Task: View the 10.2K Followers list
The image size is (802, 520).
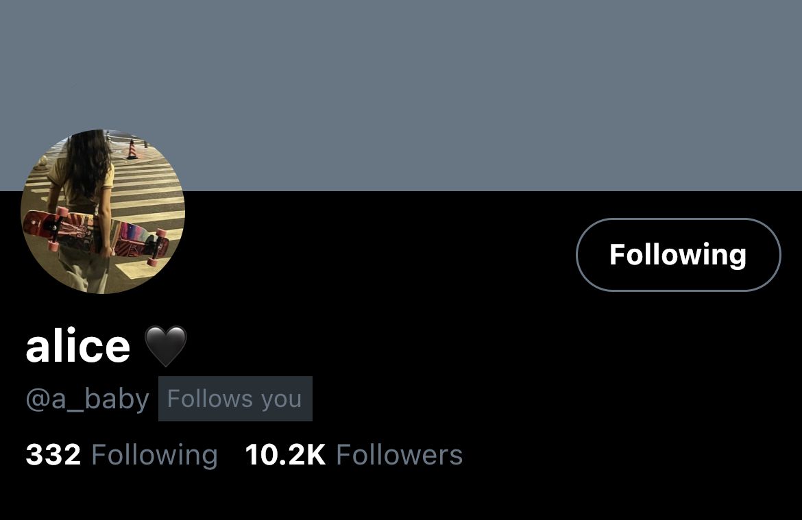Action: (354, 454)
